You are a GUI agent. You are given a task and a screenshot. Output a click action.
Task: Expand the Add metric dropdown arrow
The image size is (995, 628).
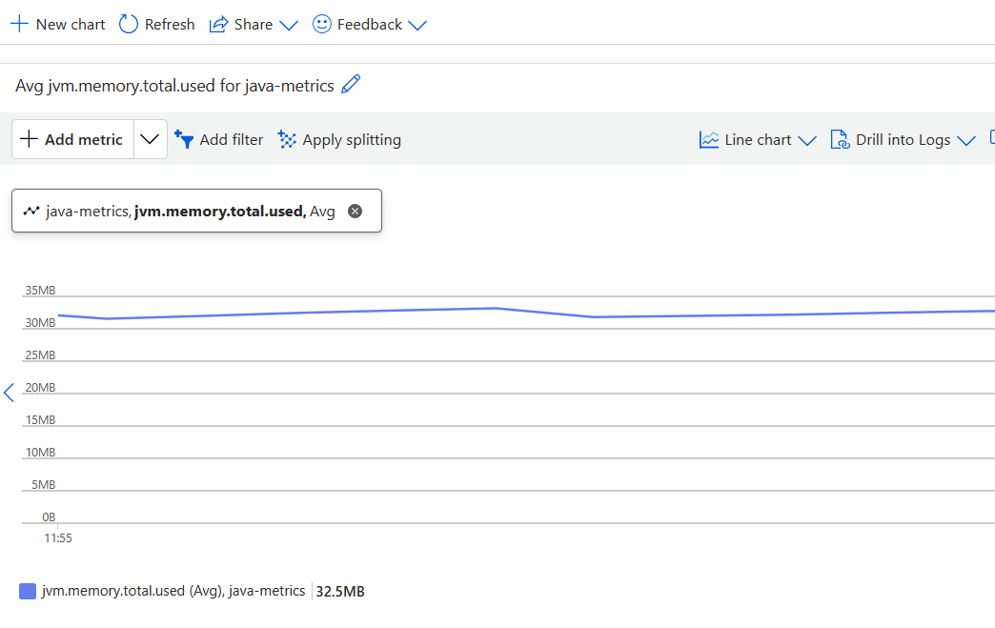coord(150,139)
